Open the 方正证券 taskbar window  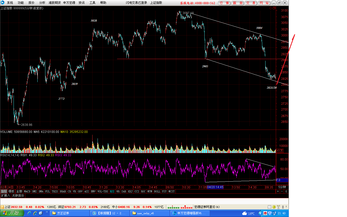click(70, 213)
